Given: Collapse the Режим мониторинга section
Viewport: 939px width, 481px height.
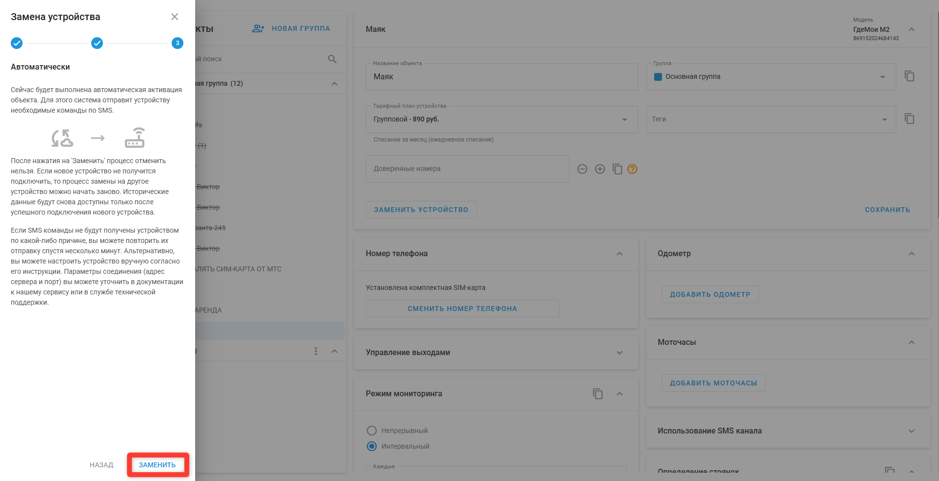Looking at the screenshot, I should point(619,394).
